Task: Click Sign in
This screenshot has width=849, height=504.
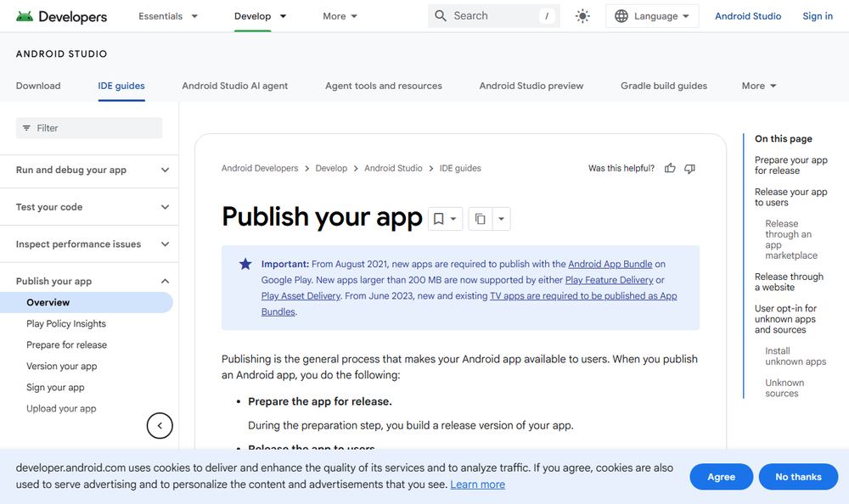Action: (818, 16)
